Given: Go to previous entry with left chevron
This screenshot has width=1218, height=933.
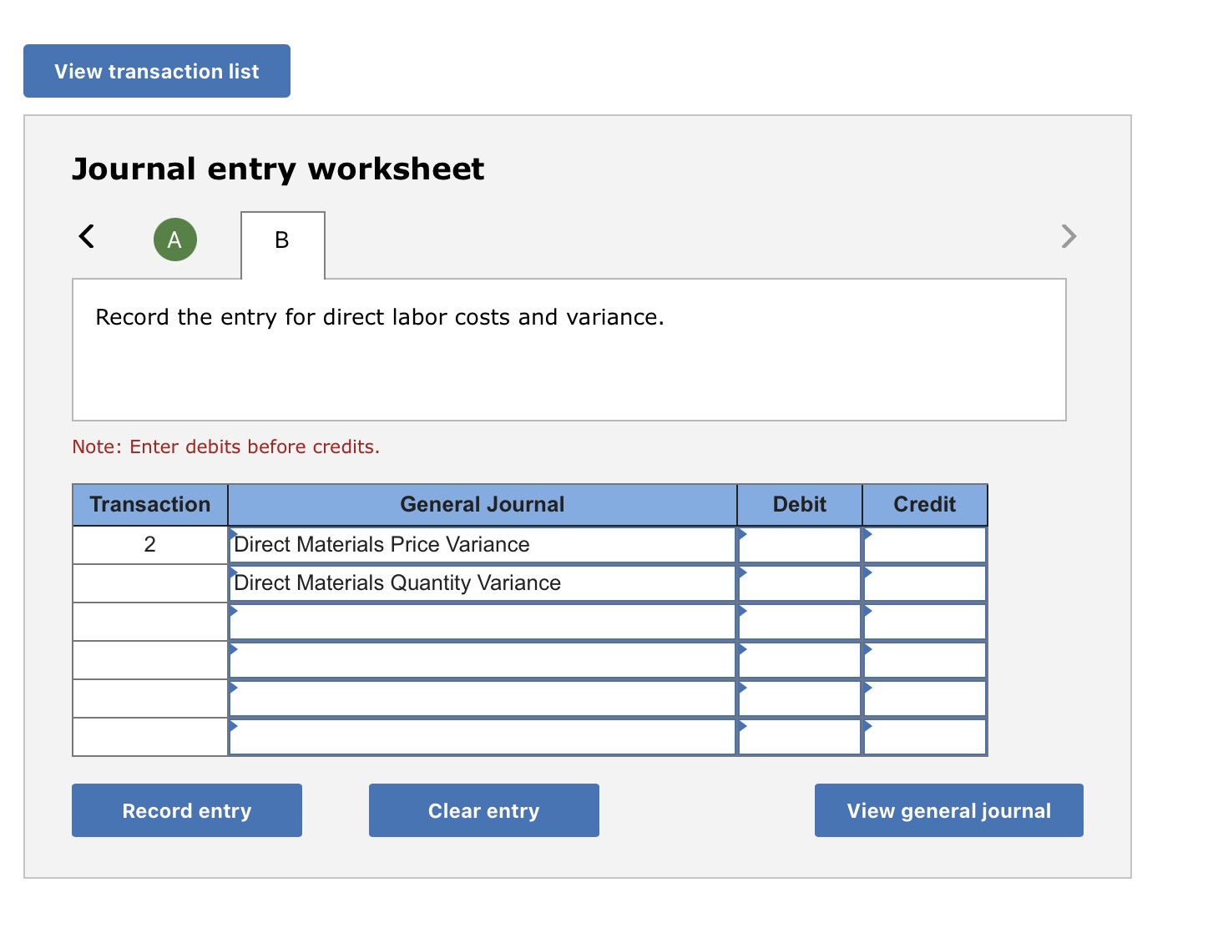Looking at the screenshot, I should 86,236.
